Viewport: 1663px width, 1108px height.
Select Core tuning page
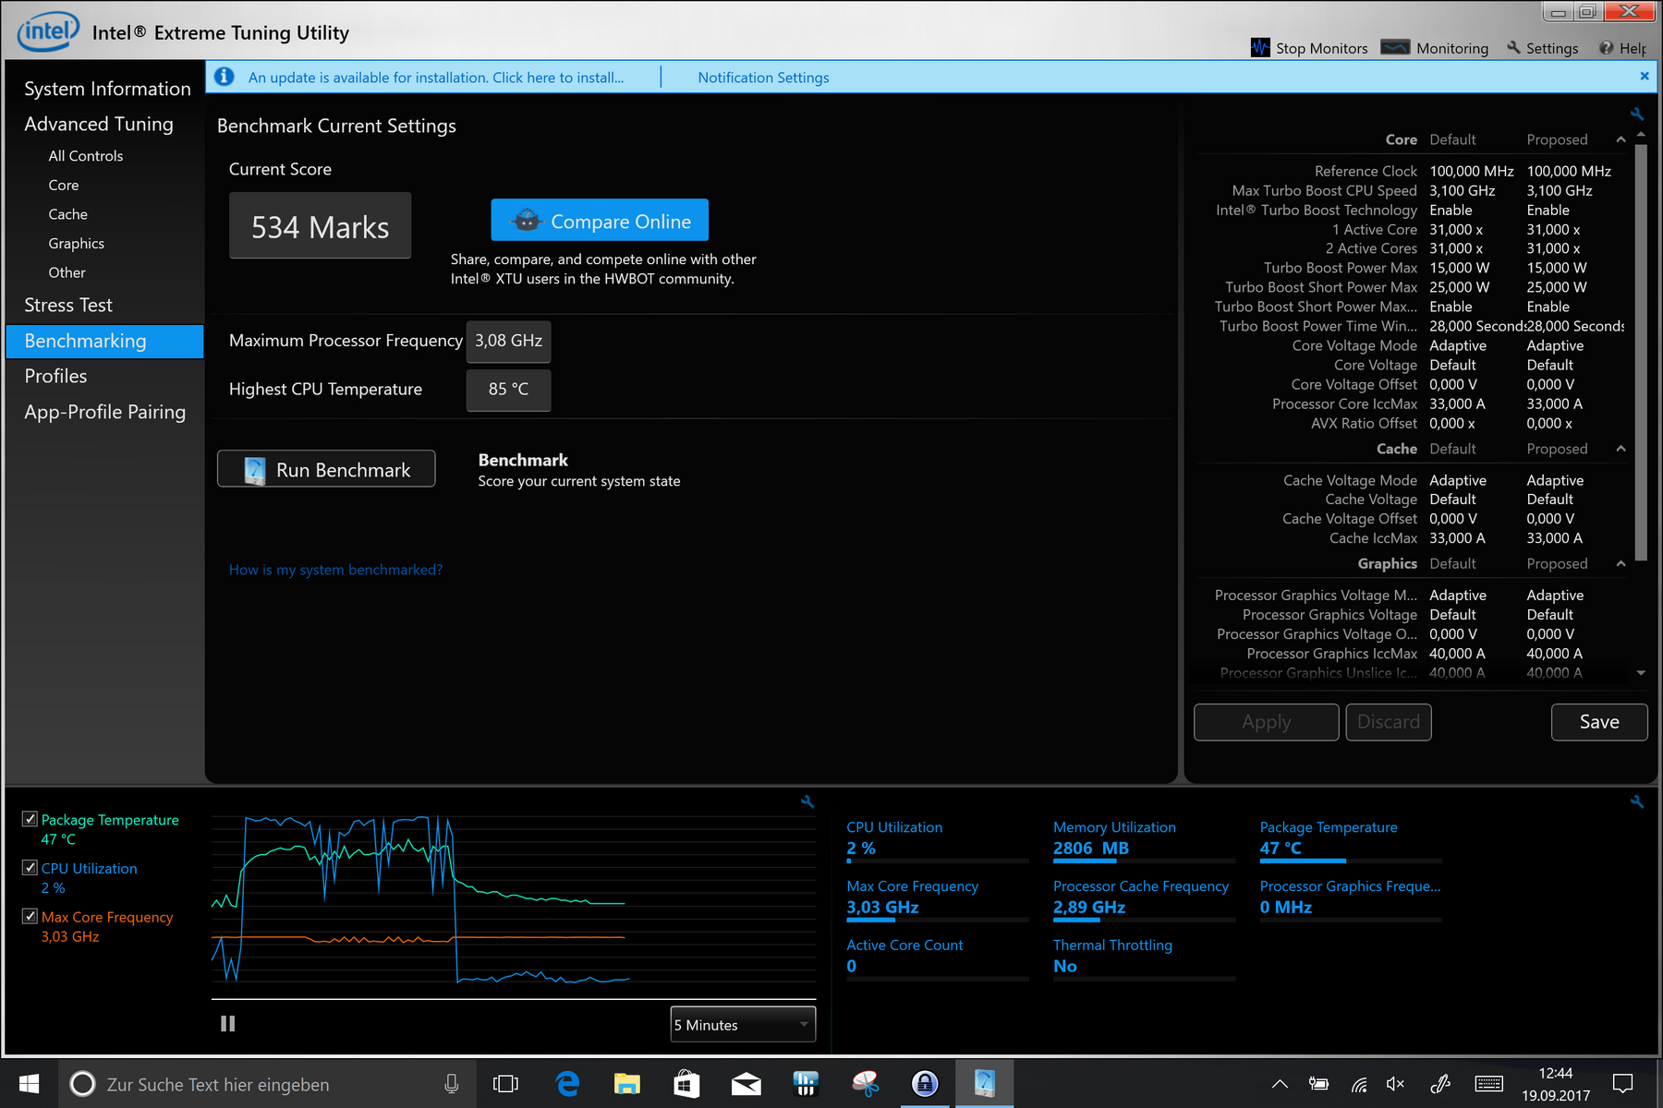[x=64, y=185]
